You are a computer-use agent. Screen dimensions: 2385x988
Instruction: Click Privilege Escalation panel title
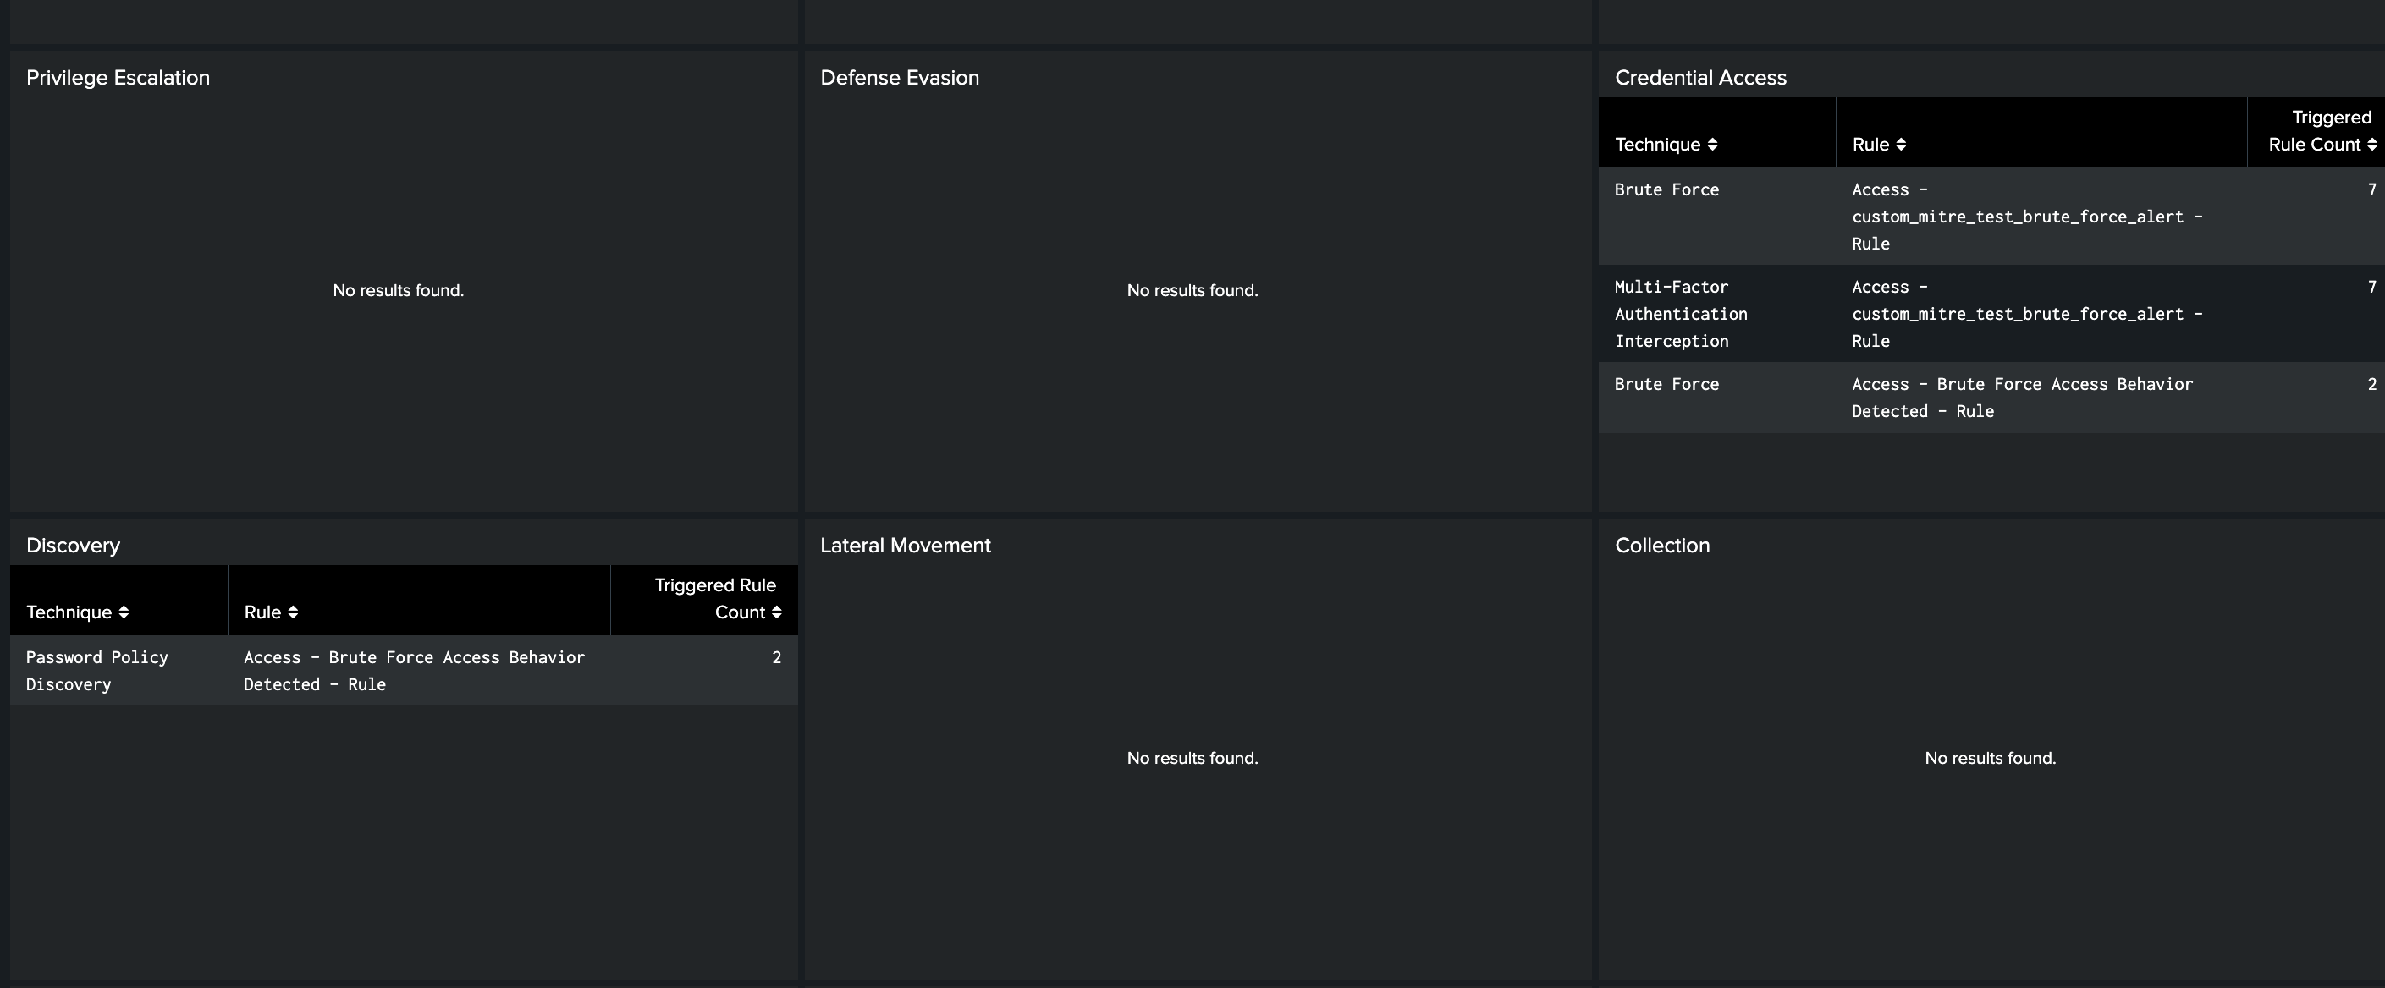tap(118, 78)
